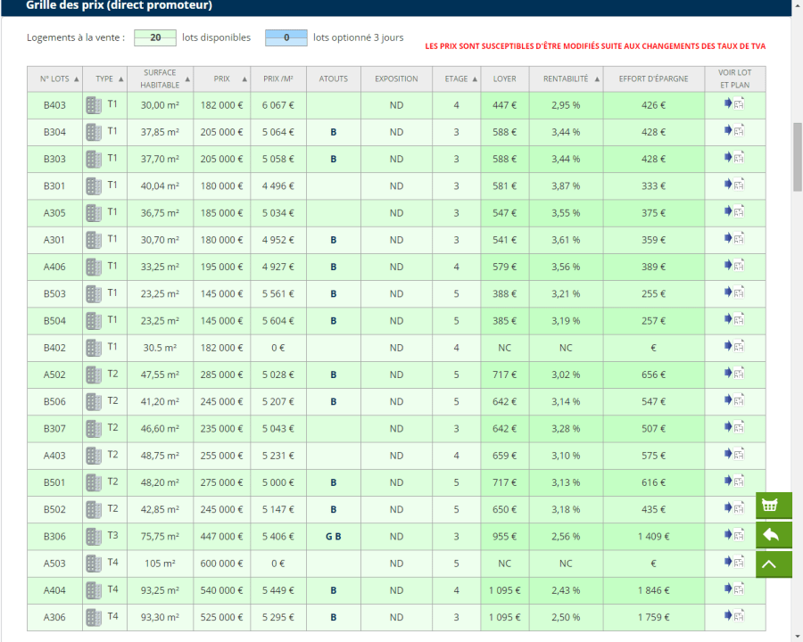Sort table by PRIX column
This screenshot has width=803, height=642.
point(221,78)
